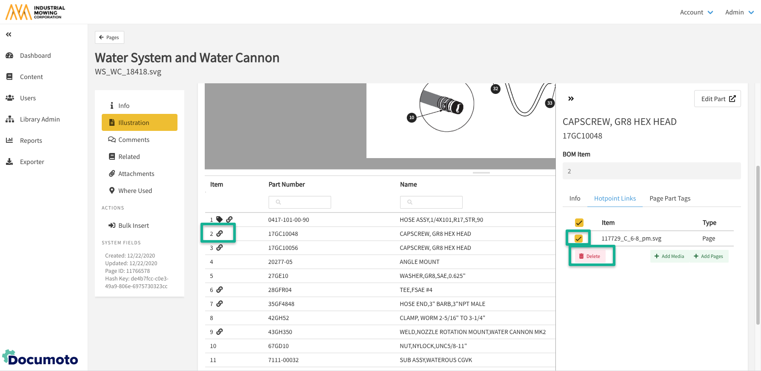The height and width of the screenshot is (371, 761).
Task: Open Dashboard from the sidebar
Action: [35, 56]
